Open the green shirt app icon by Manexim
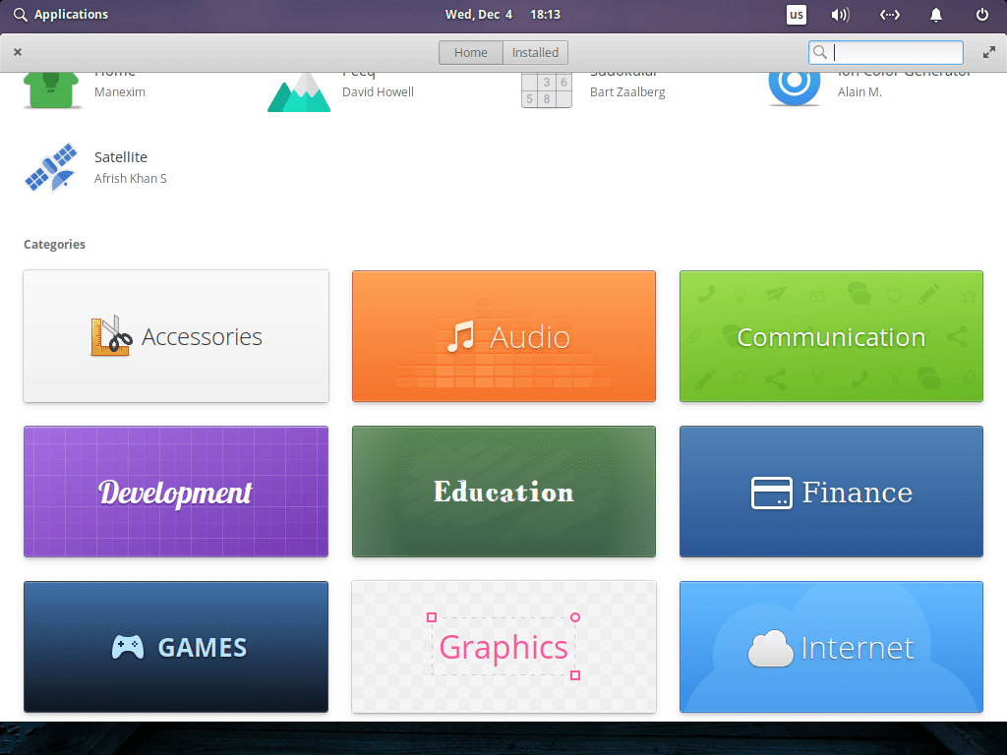1007x755 pixels. pos(51,90)
